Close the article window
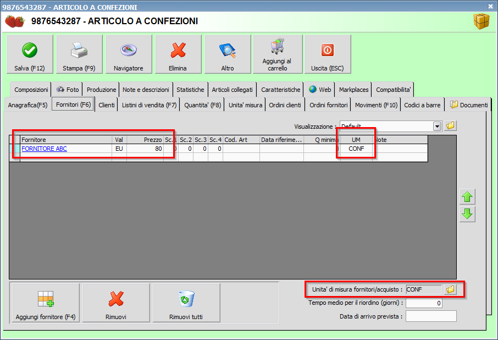The image size is (498, 340). point(491,6)
